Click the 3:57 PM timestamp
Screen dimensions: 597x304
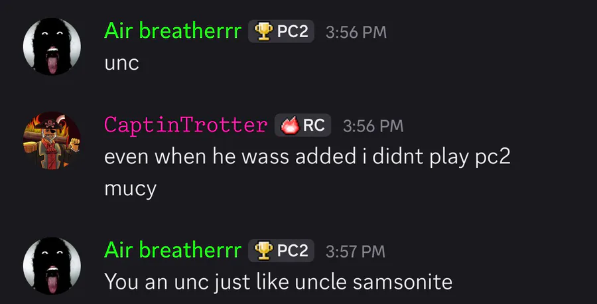356,252
